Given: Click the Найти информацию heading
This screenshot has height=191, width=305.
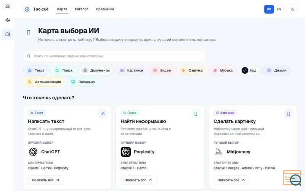Looking at the screenshot, I should 143,121.
